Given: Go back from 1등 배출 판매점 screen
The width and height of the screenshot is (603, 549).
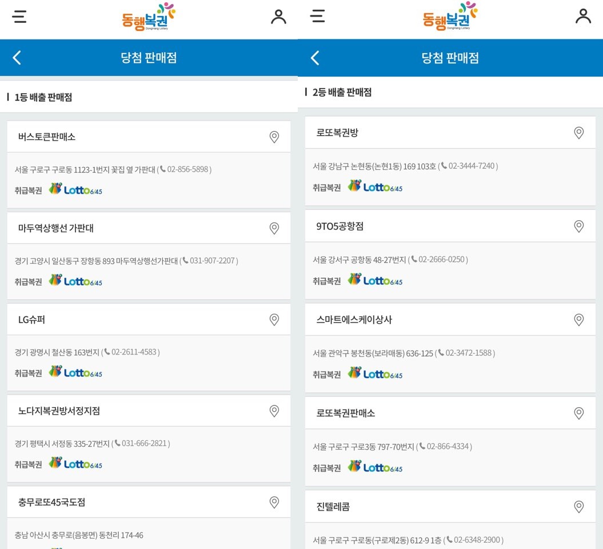Looking at the screenshot, I should coord(17,58).
